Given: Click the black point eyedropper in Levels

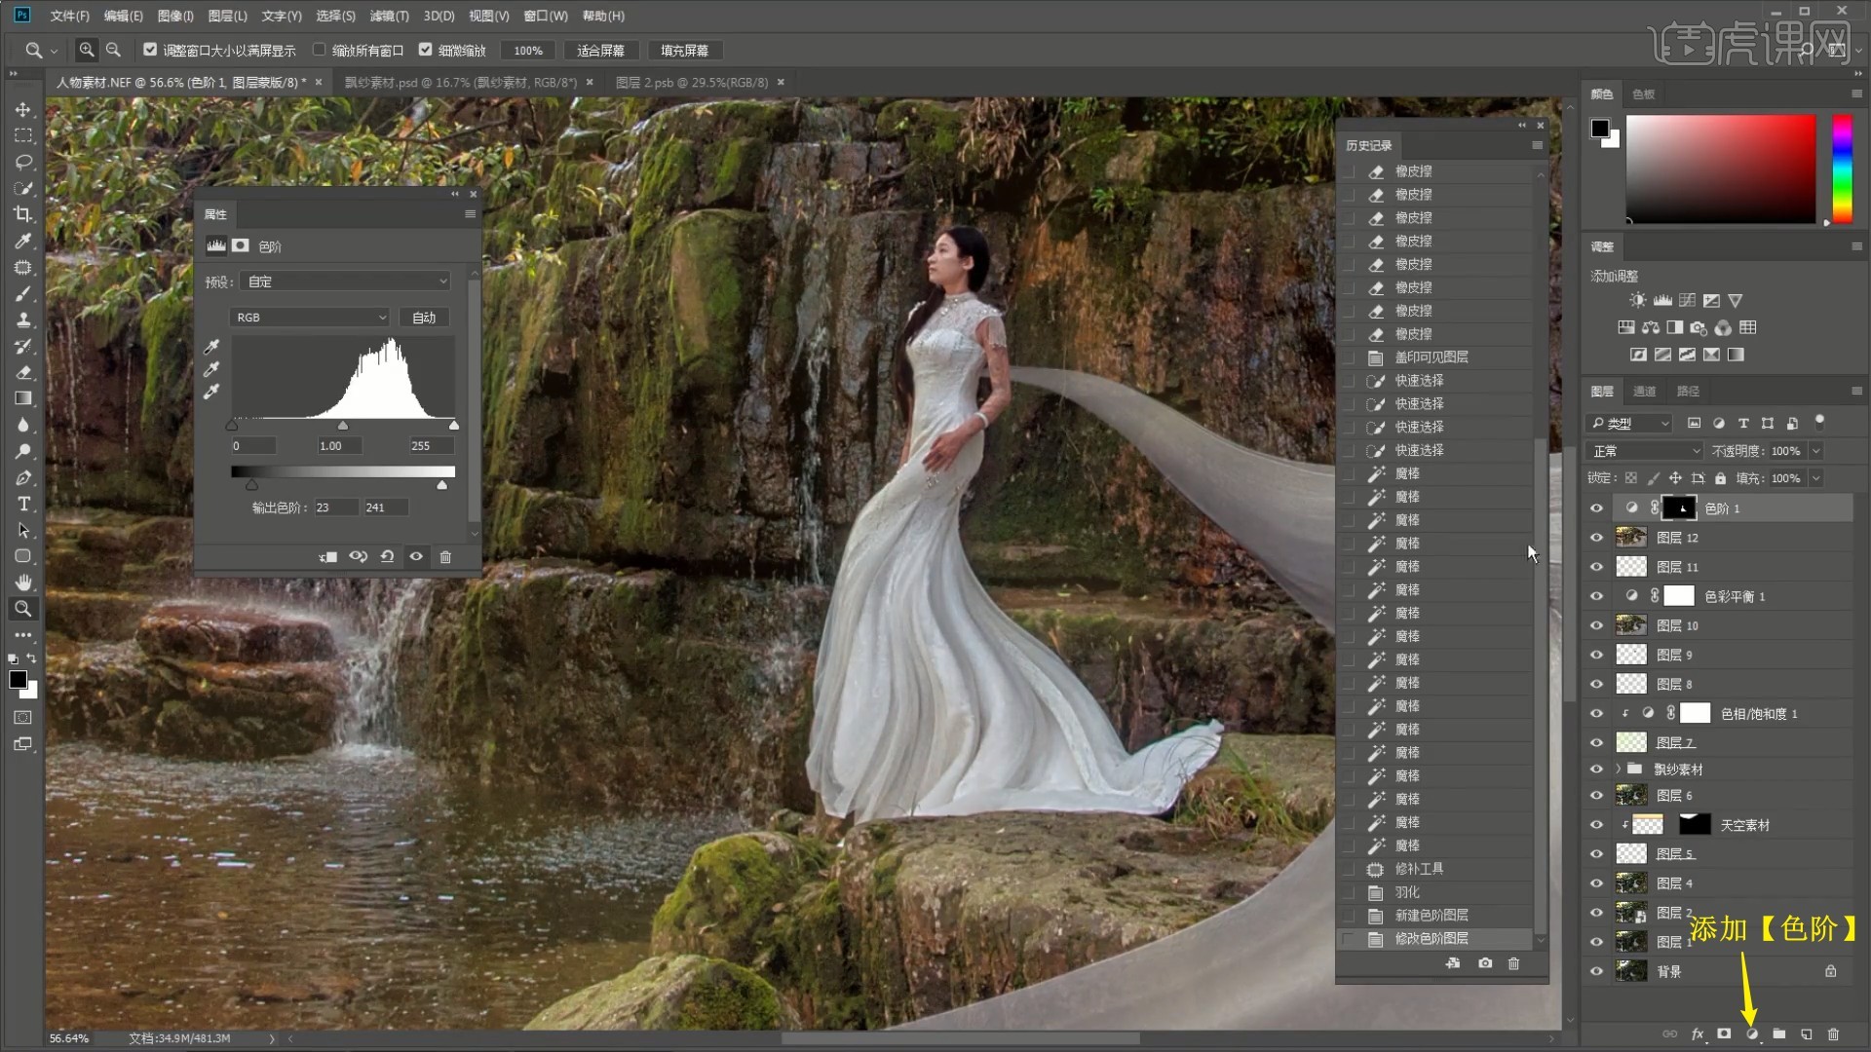Looking at the screenshot, I should point(211,347).
